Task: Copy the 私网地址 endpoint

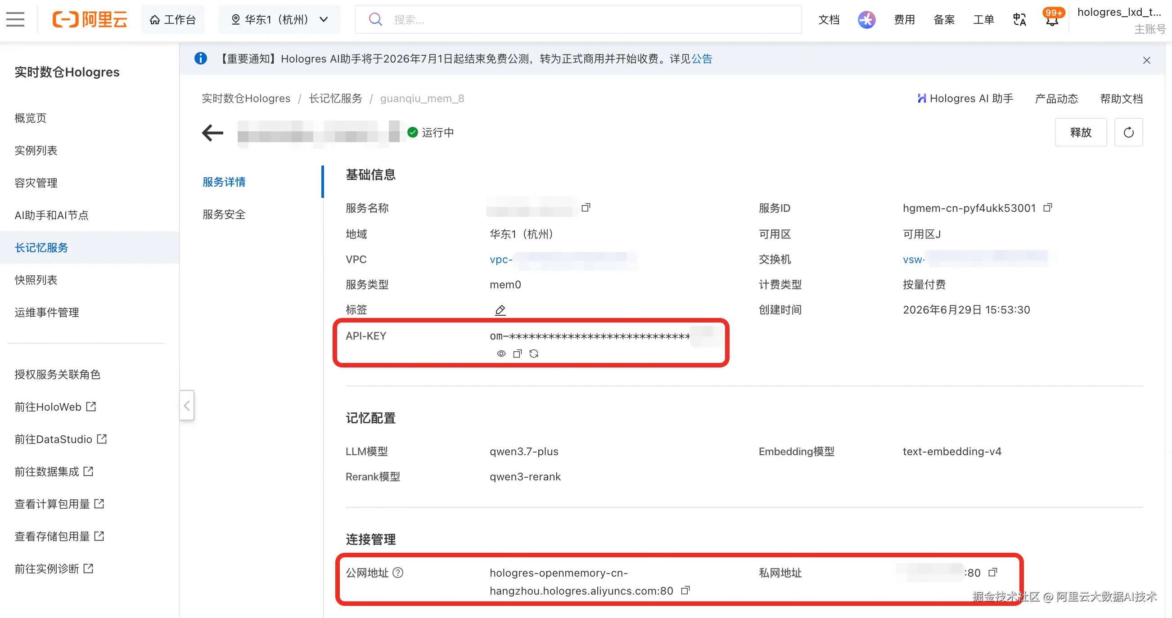Action: point(993,572)
